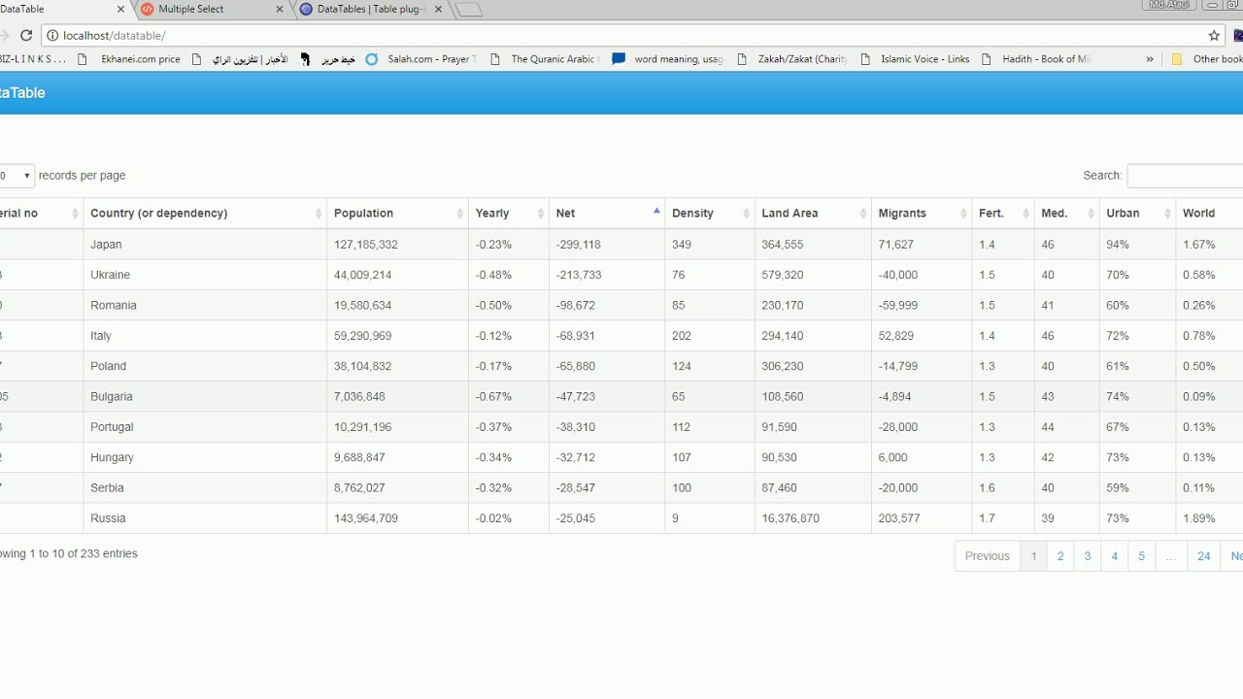Screen dimensions: 1243x699
Task: Click the Italy country cell
Action: pyautogui.click(x=205, y=336)
